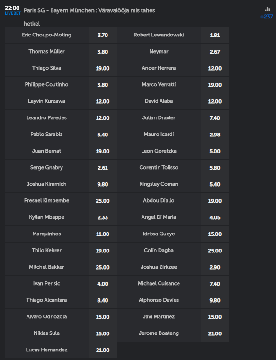Choose Thomas Müller odds 3.80

[103, 52]
